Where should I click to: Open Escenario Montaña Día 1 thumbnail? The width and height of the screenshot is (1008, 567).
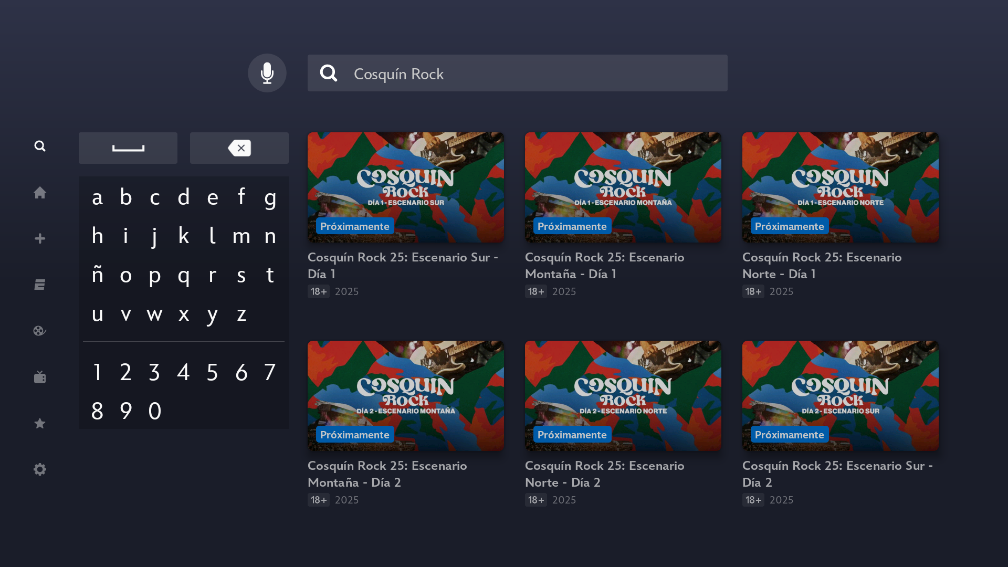(x=623, y=187)
